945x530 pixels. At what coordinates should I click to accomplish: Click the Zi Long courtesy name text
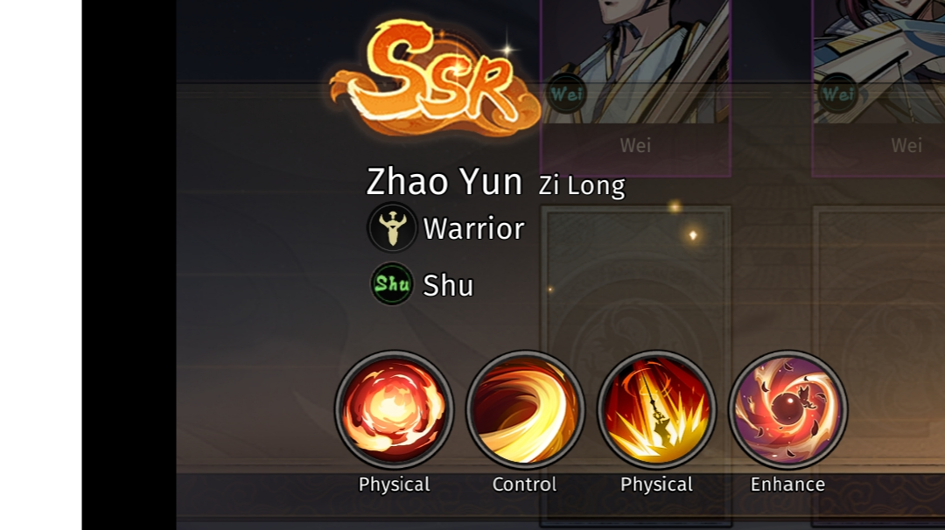pos(582,185)
